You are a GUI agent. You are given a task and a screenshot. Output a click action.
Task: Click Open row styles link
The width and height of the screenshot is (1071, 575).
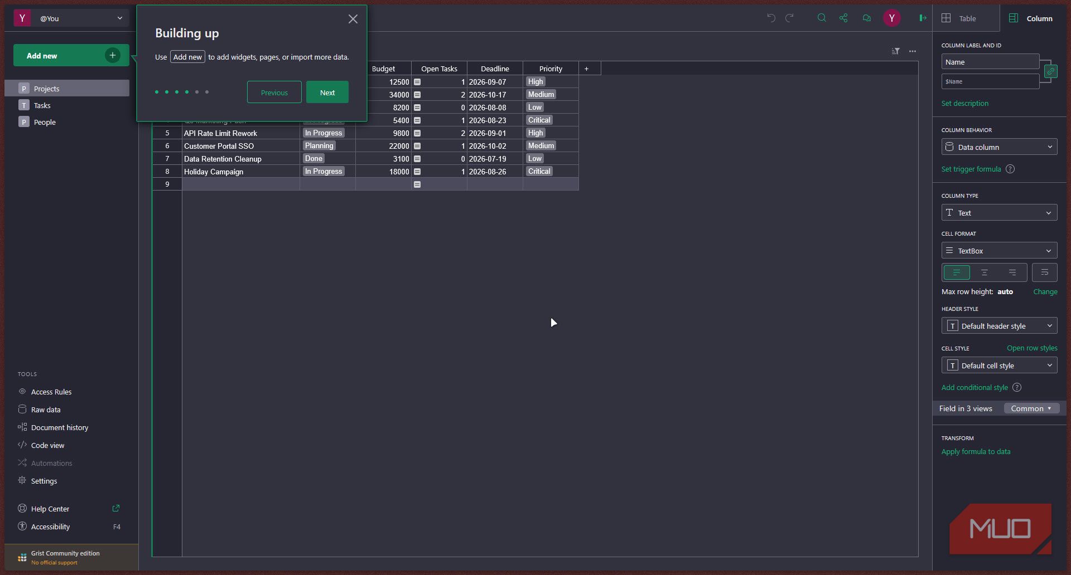(x=1032, y=348)
